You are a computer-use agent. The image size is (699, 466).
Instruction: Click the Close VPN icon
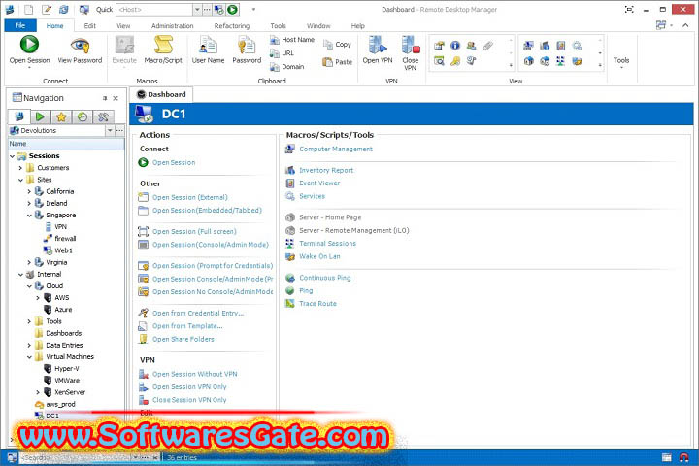pyautogui.click(x=410, y=45)
